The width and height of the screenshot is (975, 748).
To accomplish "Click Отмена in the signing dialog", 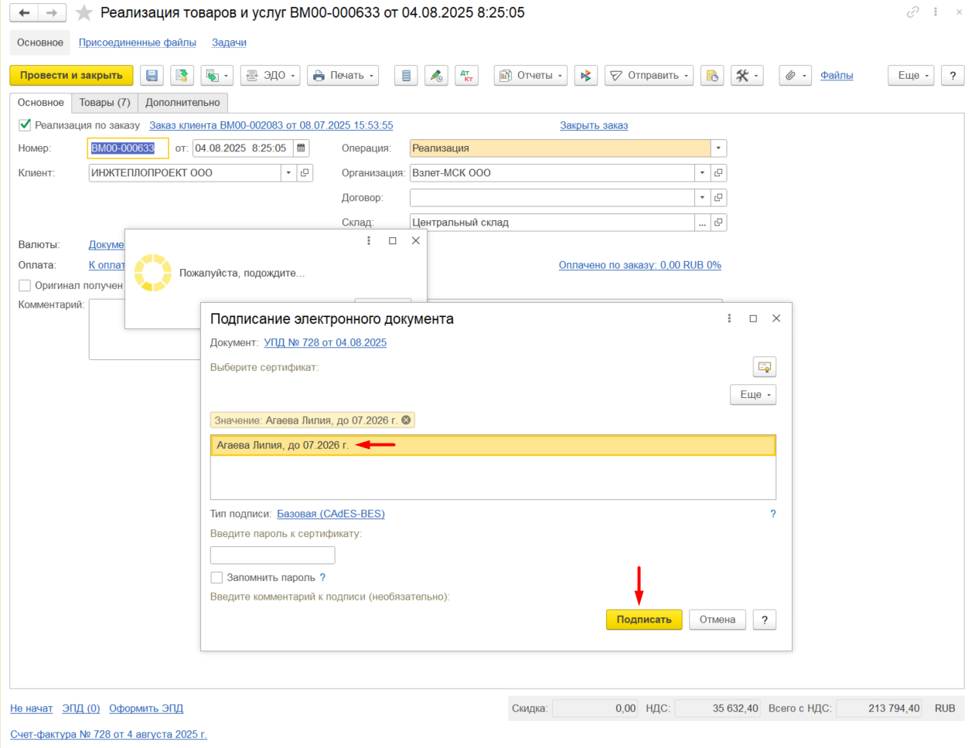I will point(718,620).
